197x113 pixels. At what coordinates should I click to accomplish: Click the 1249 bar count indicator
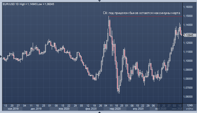click(189, 105)
